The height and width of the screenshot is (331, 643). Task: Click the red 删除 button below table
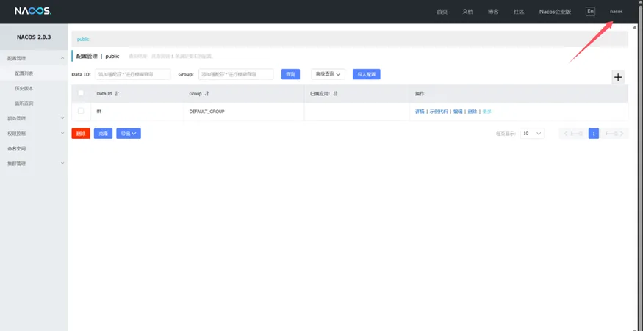pos(81,134)
